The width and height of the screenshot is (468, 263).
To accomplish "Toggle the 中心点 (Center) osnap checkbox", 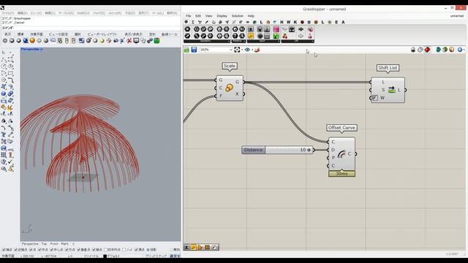I will [x=52, y=250].
